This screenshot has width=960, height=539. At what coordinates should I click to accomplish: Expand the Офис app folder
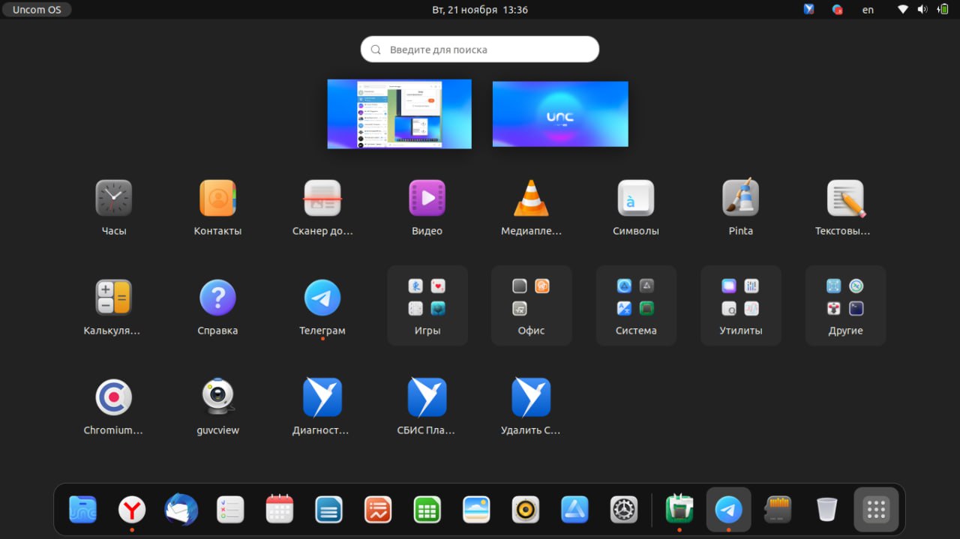pos(531,305)
